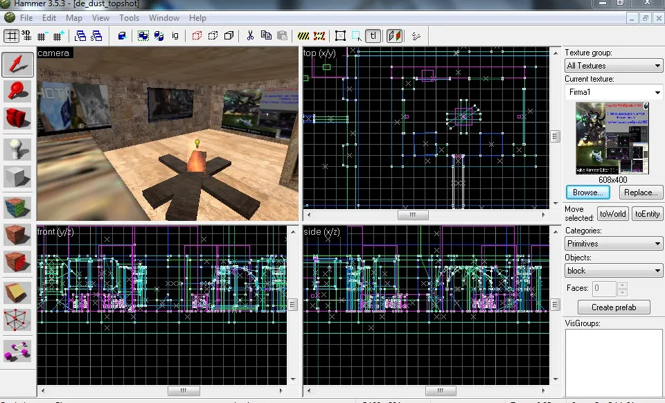This screenshot has width=665, height=403.
Task: Open the Current texture dropdown
Action: click(612, 91)
